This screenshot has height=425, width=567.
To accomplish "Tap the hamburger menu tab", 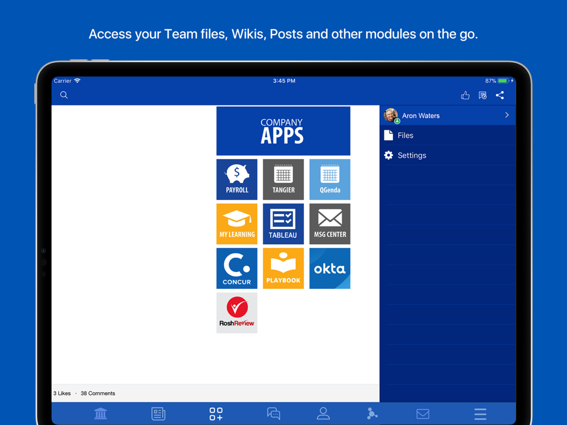I will click(x=480, y=414).
